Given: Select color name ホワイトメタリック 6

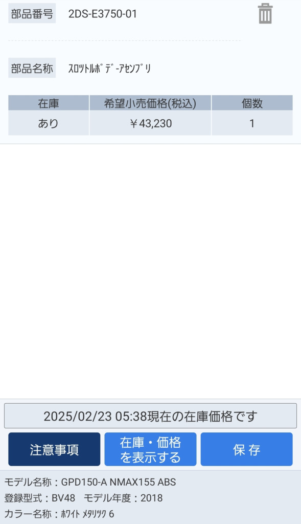Looking at the screenshot, I should (x=87, y=514).
